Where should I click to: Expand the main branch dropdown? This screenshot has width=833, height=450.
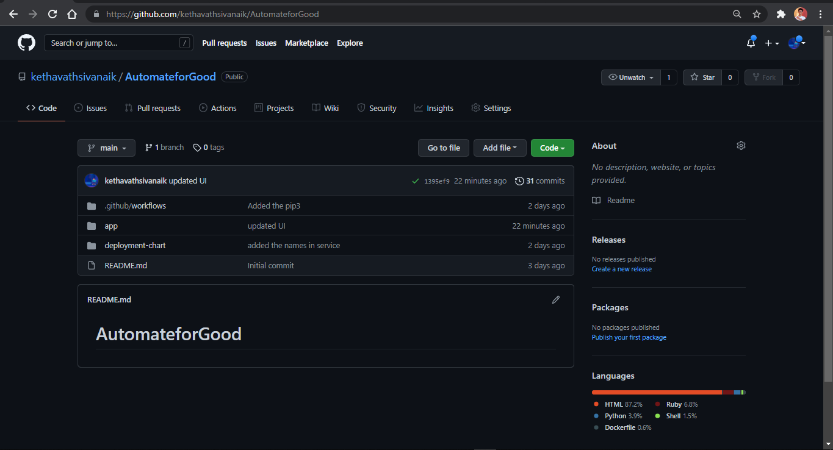pos(106,148)
